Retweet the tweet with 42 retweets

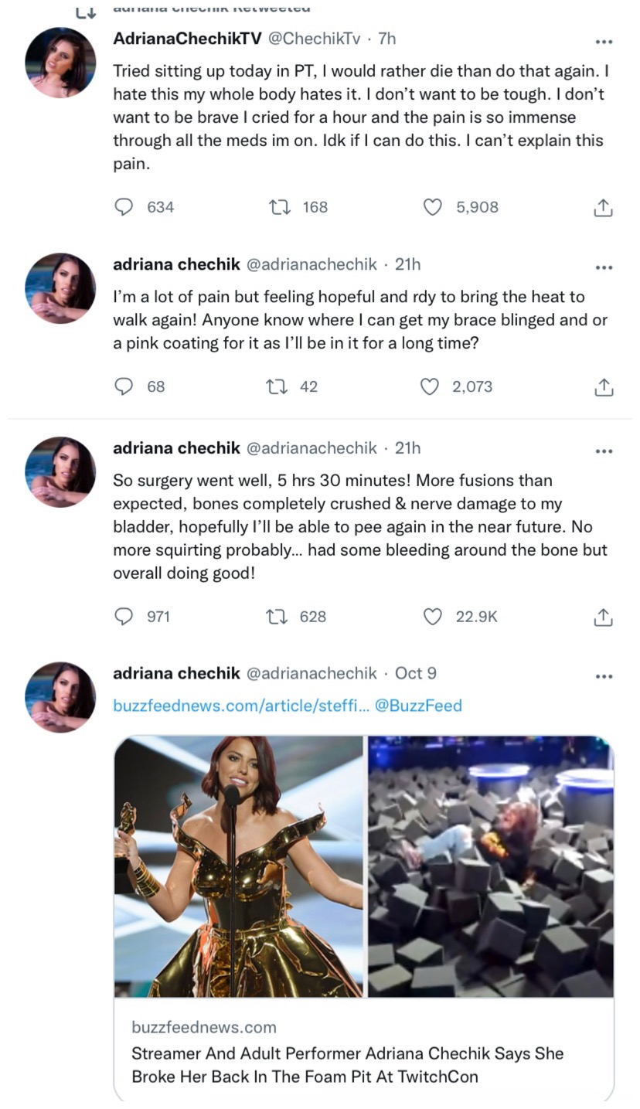coord(277,386)
